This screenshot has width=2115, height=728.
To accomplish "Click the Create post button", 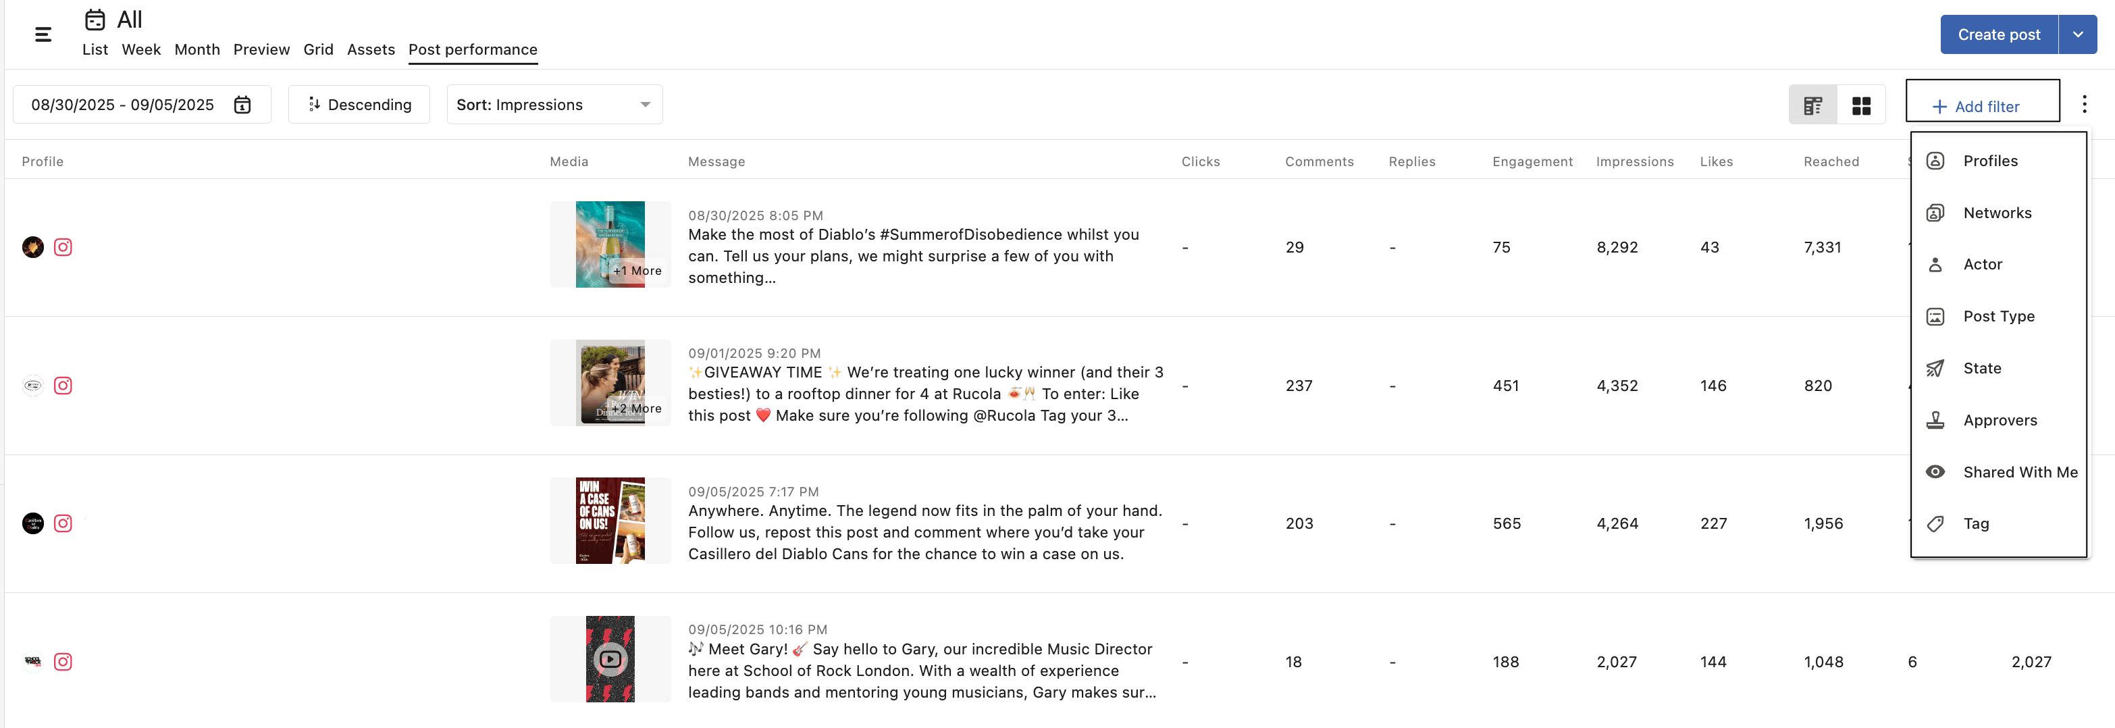I will 1998,34.
